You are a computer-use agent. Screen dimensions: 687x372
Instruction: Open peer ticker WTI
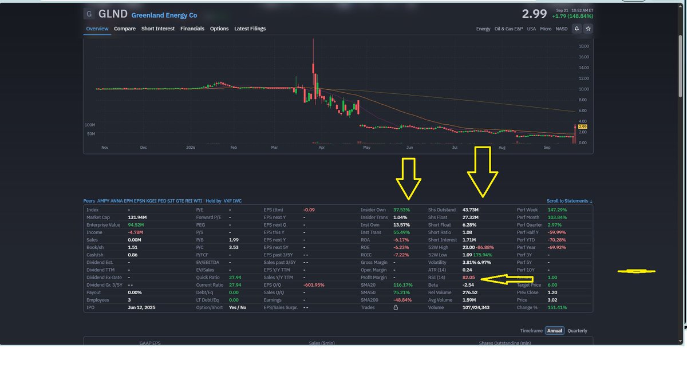point(198,201)
